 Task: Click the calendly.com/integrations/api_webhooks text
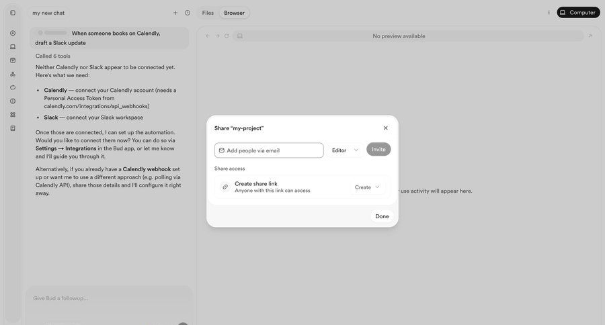pyautogui.click(x=96, y=106)
